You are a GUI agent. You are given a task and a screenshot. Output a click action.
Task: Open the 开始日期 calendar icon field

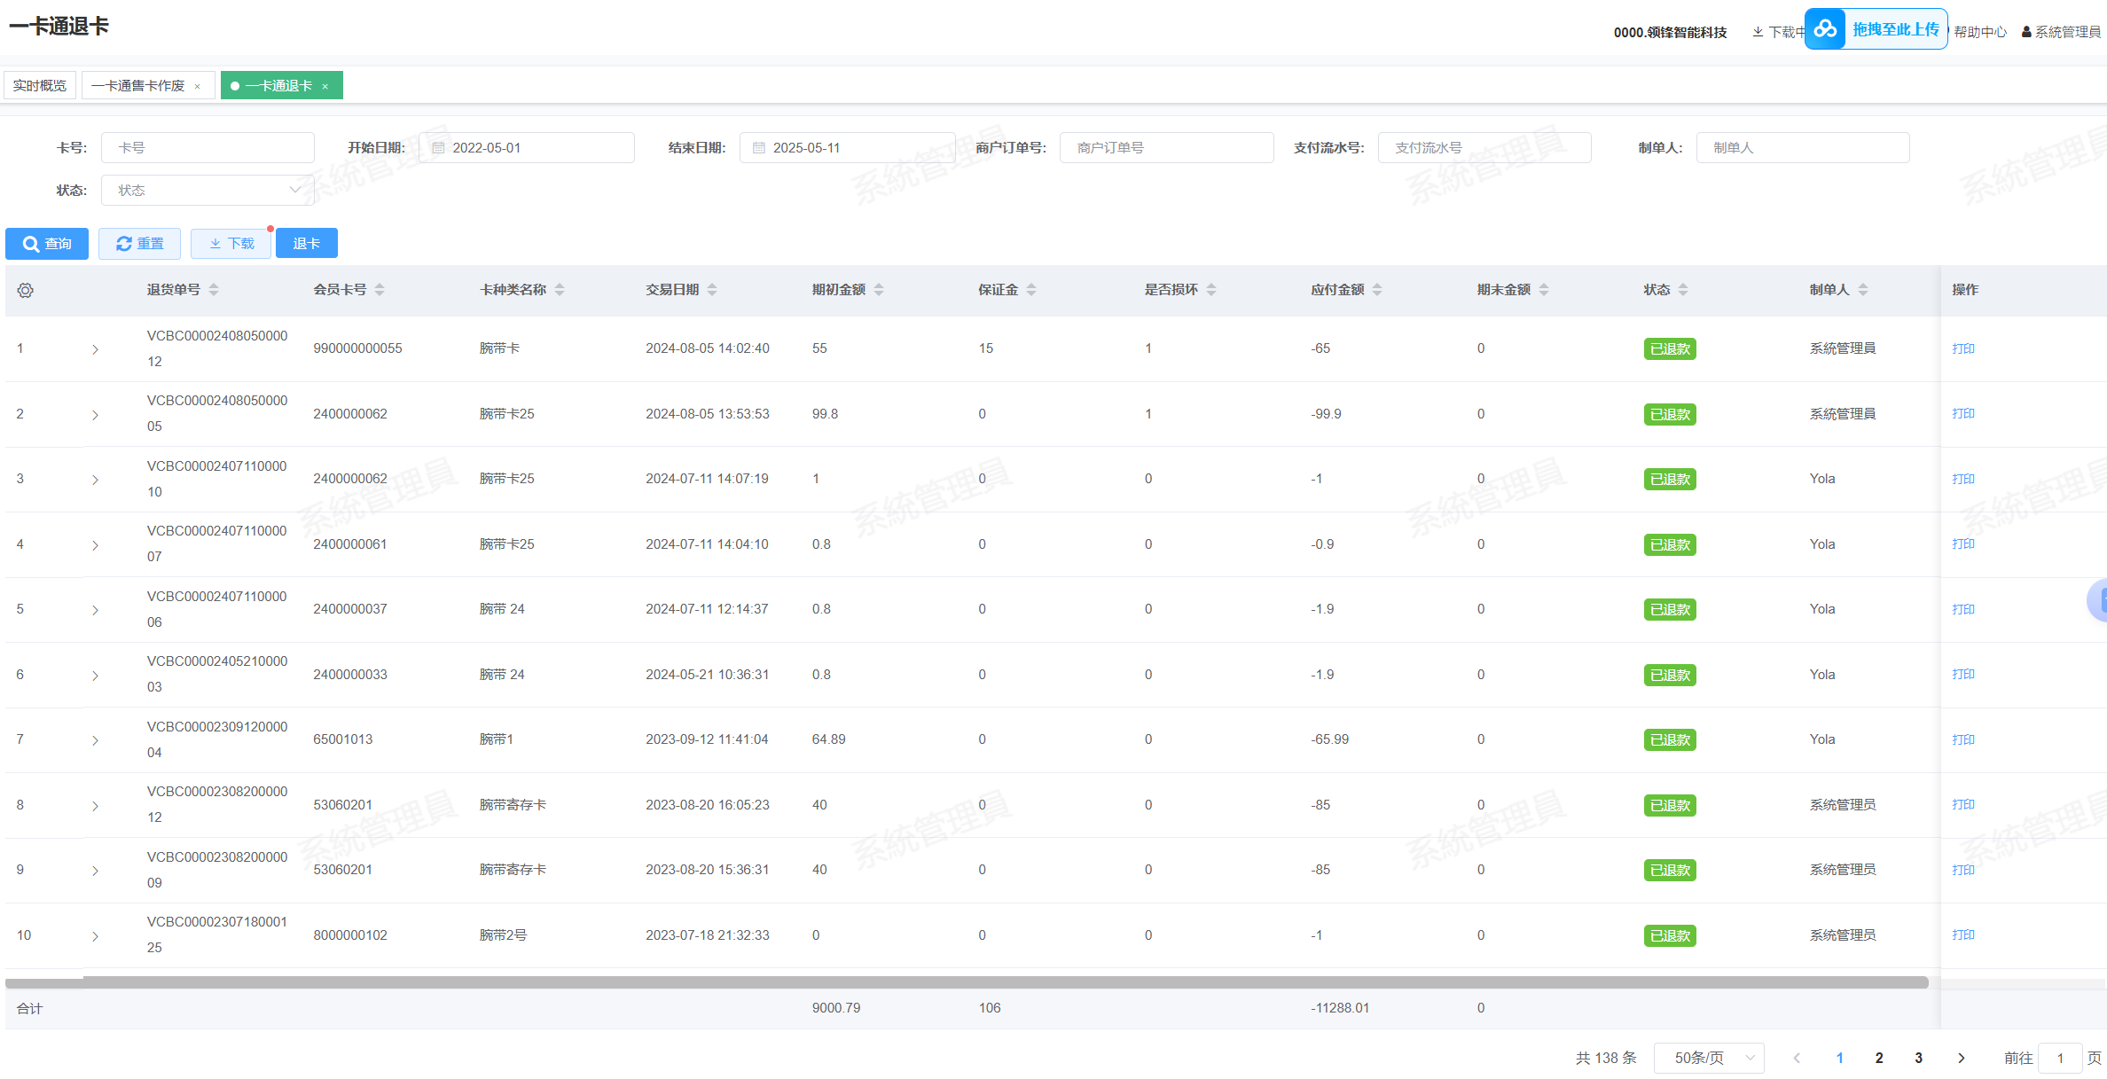(x=438, y=148)
